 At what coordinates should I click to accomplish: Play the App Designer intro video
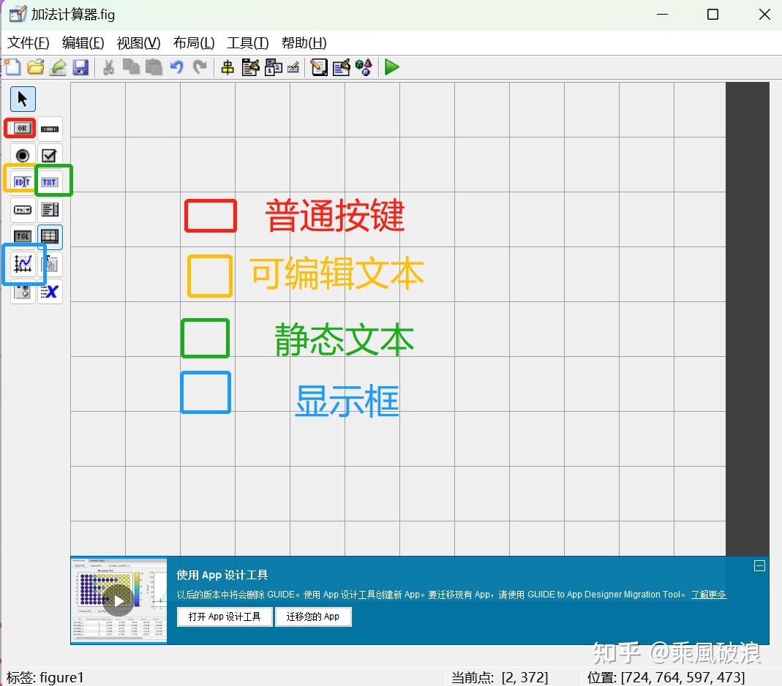[119, 600]
